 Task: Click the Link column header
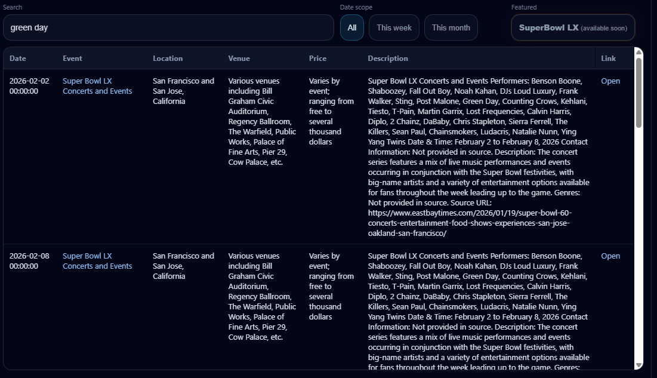tap(609, 59)
